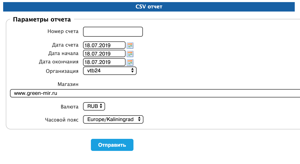Click the Дата окончания label text
300x164 pixels.
click(x=58, y=62)
